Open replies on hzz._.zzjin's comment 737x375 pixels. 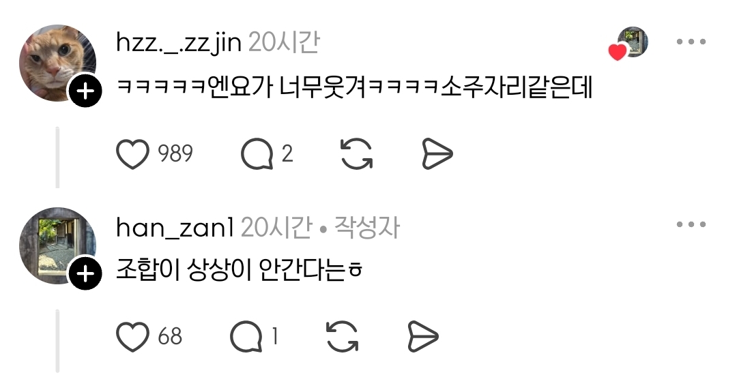[257, 154]
